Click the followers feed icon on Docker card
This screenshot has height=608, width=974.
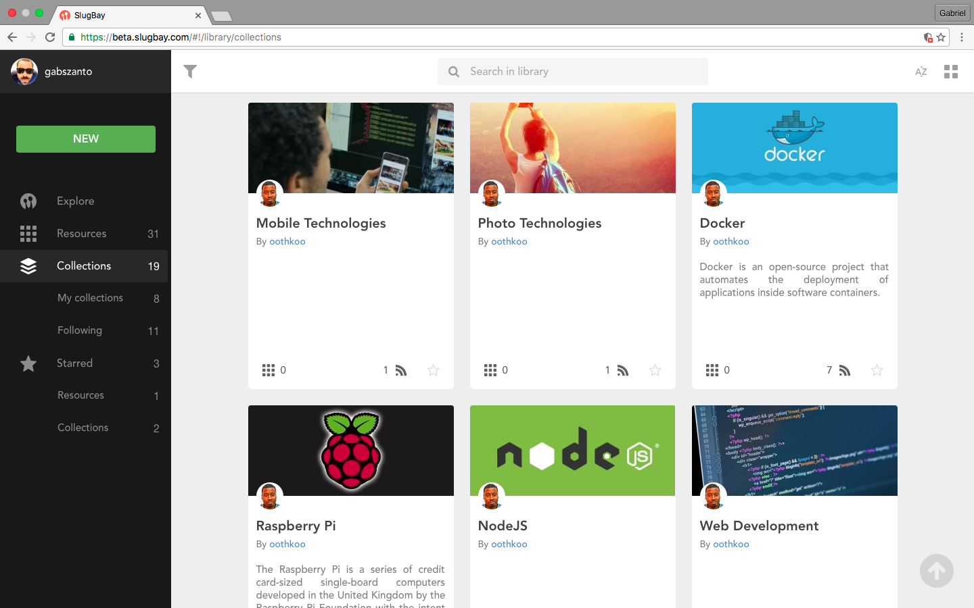point(845,370)
